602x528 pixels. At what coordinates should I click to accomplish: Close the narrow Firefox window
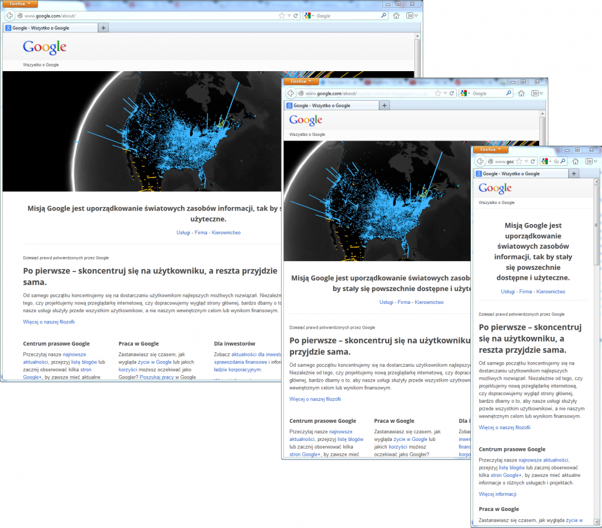click(x=591, y=149)
